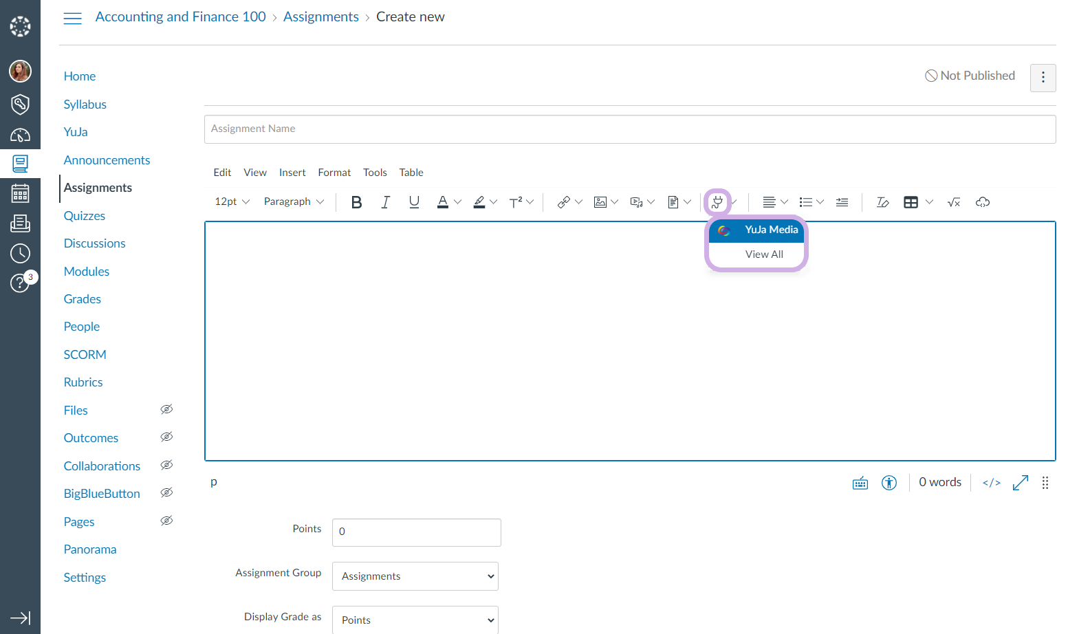The height and width of the screenshot is (634, 1068).
Task: Apply underline formatting
Action: coord(414,202)
